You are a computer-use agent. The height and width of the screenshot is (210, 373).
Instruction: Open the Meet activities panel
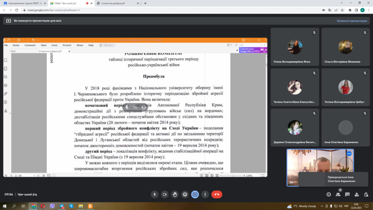pyautogui.click(x=357, y=194)
